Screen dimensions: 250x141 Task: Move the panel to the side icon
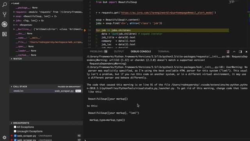[x=240, y=52]
